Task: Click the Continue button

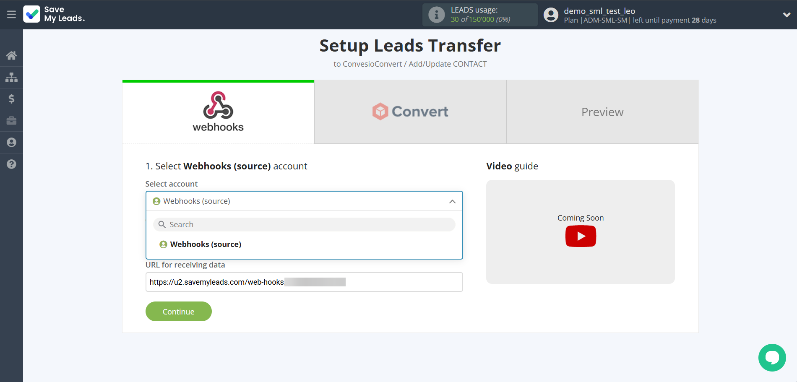Action: 179,312
